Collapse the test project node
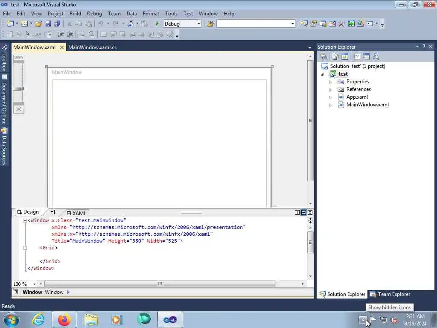Image resolution: width=437 pixels, height=328 pixels. click(x=323, y=74)
